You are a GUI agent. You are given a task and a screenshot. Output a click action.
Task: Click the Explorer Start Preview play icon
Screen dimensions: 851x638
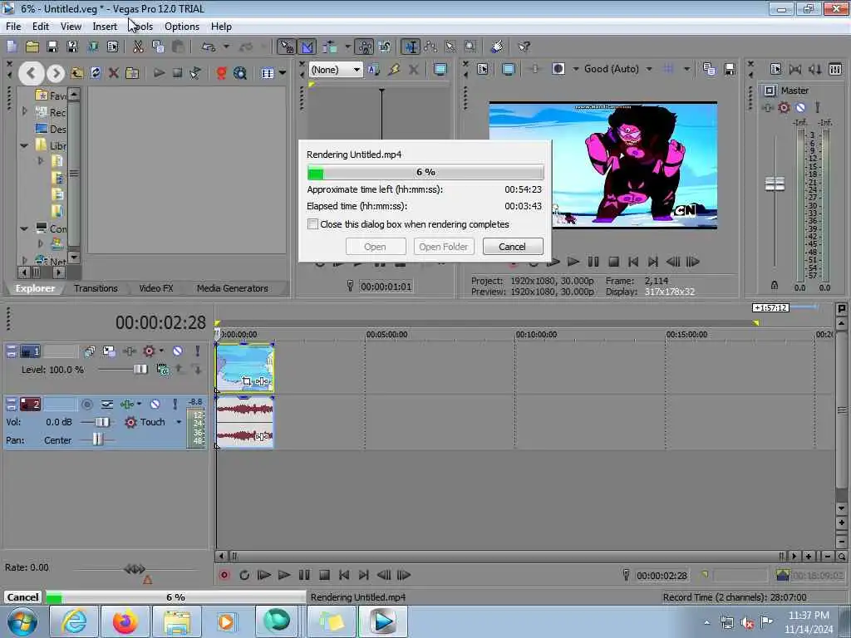[x=159, y=73]
